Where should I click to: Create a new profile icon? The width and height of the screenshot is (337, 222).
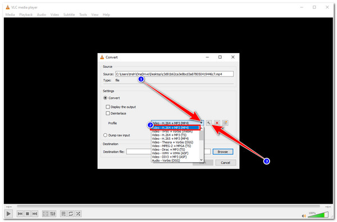(x=225, y=123)
